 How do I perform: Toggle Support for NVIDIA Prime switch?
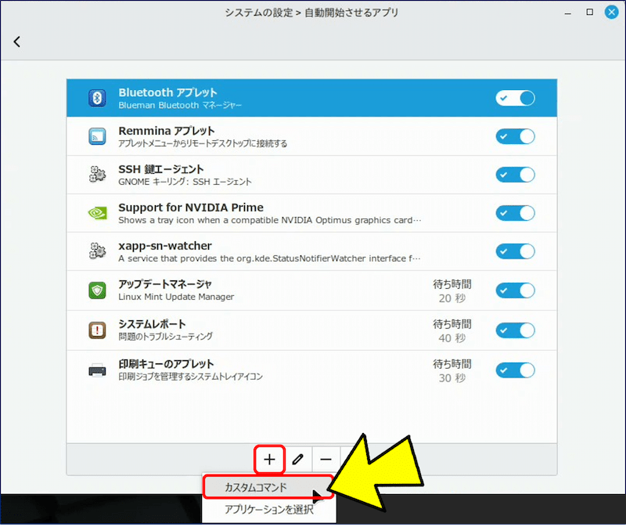pos(515,213)
